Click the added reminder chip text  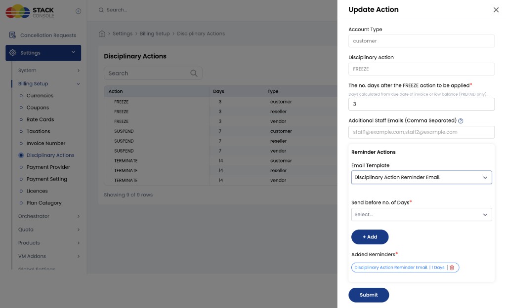[399, 268]
